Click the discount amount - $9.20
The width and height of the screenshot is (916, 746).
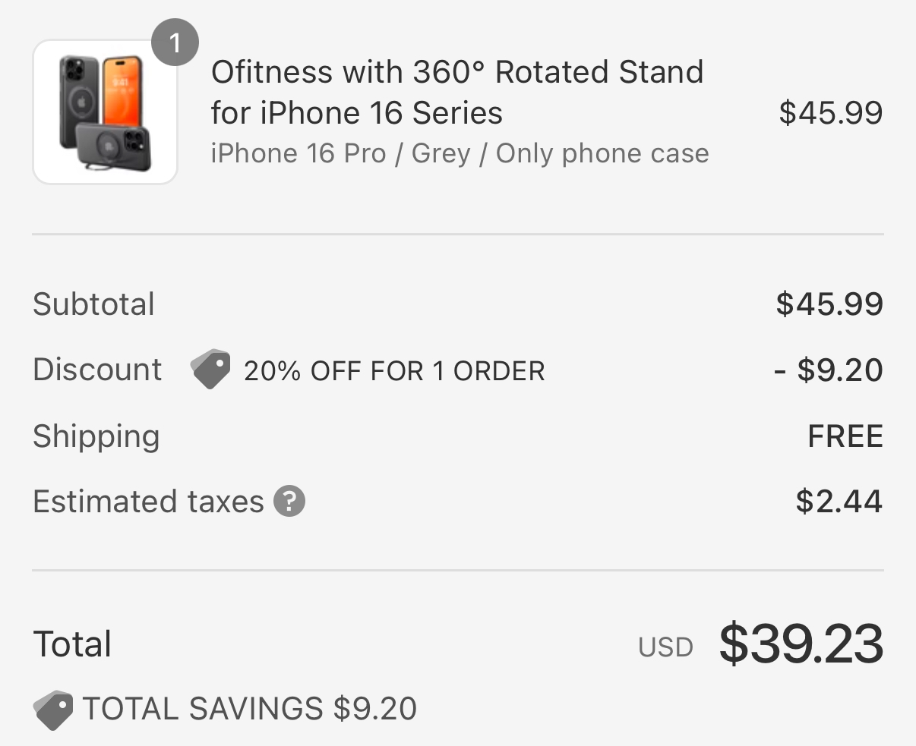point(828,370)
